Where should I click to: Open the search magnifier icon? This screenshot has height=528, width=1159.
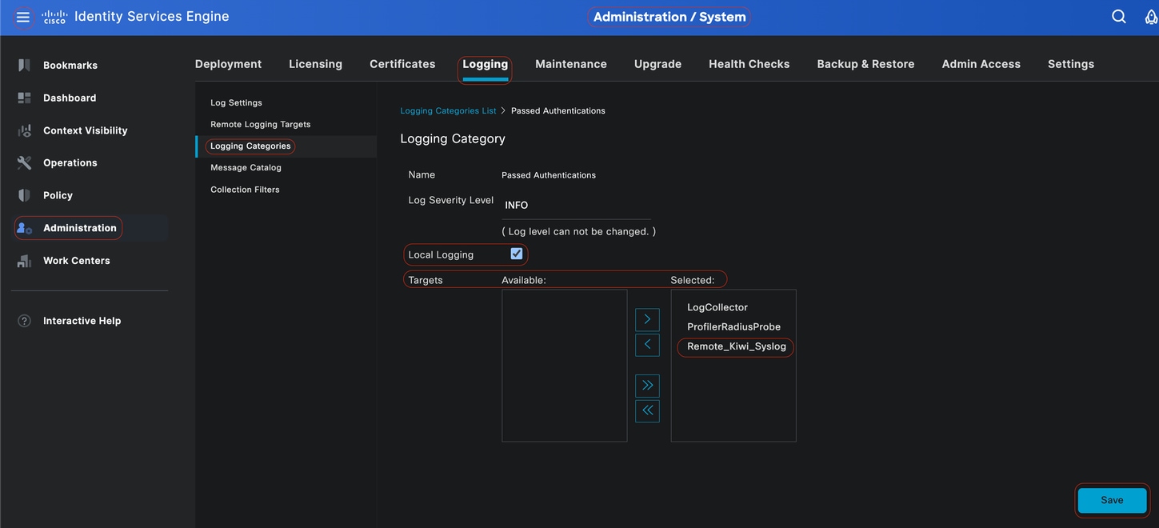coord(1119,17)
